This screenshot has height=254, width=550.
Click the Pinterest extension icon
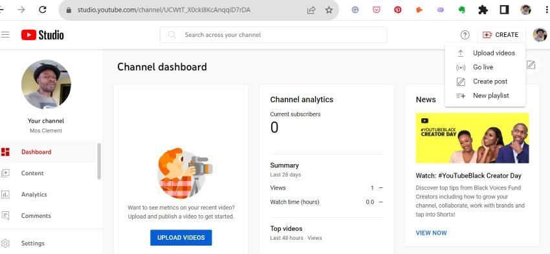coord(398,10)
